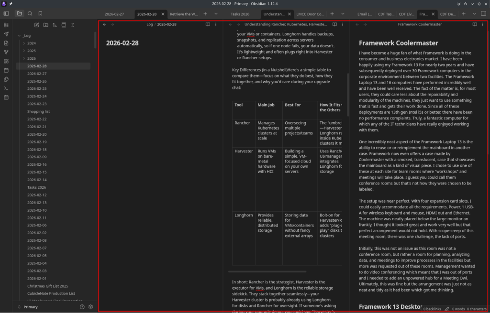Image resolution: width=490 pixels, height=313 pixels.
Task: Click the 0 backlinks status bar item
Action: (x=432, y=309)
